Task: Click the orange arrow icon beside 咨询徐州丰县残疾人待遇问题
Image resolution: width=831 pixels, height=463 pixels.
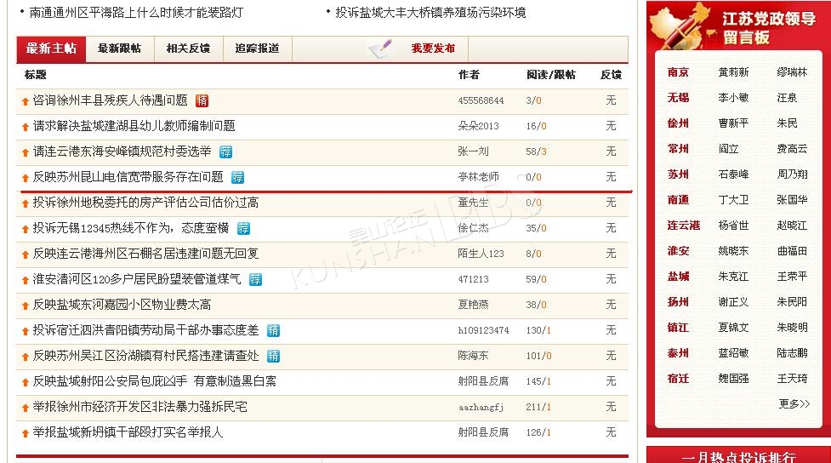Action: point(25,101)
